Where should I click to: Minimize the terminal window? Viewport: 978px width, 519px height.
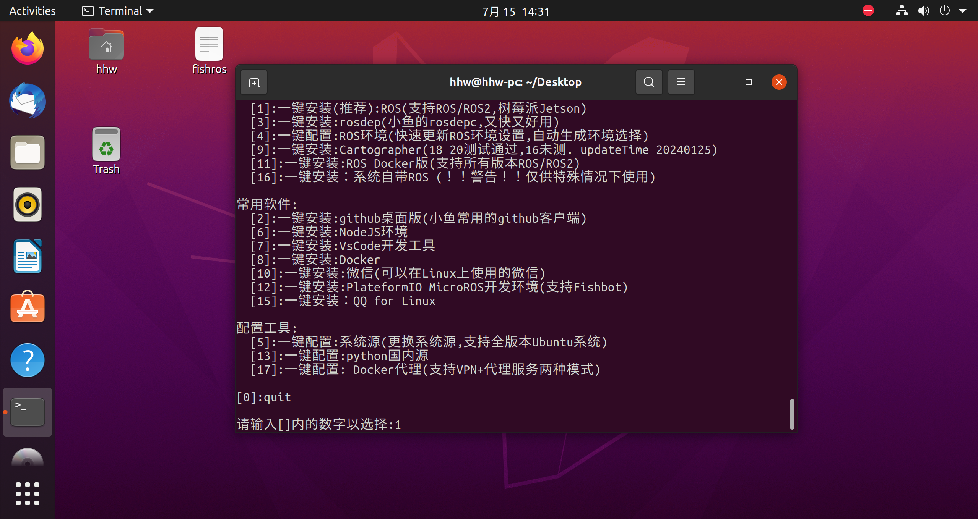[x=718, y=82]
